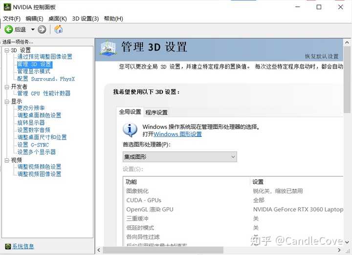The width and height of the screenshot is (352, 255).
Task: Click the 锐化关, 缩放已禁用 setting value
Action: [x=278, y=191]
